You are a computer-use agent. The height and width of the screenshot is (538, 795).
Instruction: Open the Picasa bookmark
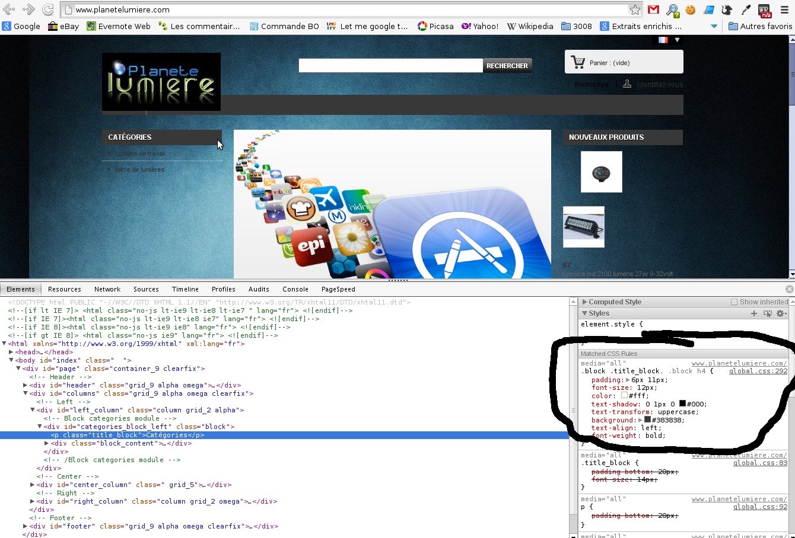pyautogui.click(x=435, y=26)
